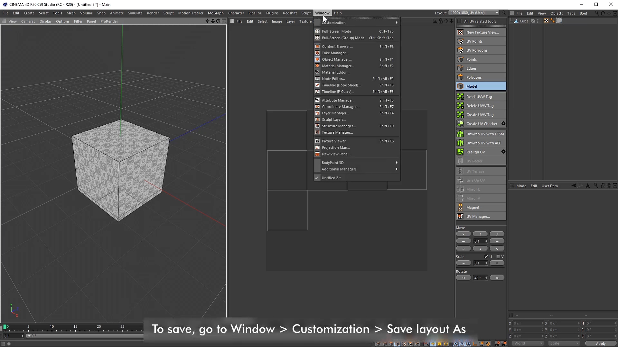Click the Move right arrow button
This screenshot has height=347, width=618.
tap(497, 241)
